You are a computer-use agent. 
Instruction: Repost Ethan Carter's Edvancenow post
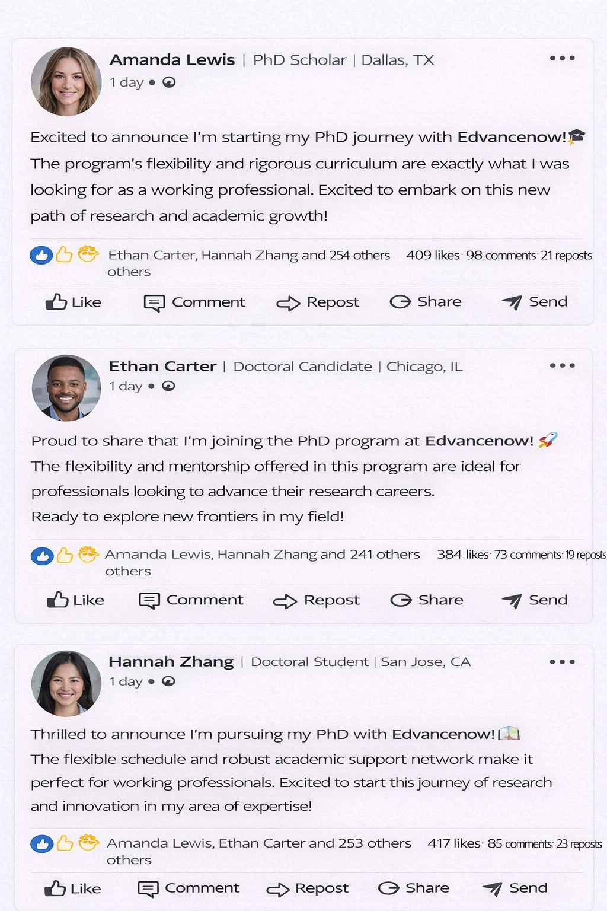click(x=316, y=600)
